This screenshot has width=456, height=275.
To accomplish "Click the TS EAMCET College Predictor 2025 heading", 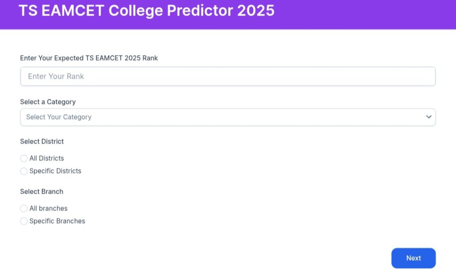I will [147, 11].
